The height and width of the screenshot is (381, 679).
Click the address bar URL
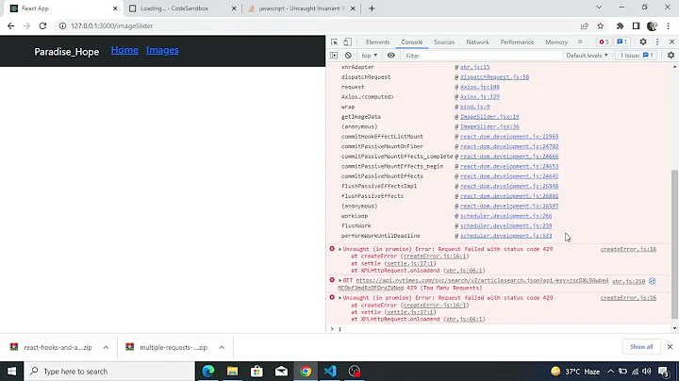(111, 26)
